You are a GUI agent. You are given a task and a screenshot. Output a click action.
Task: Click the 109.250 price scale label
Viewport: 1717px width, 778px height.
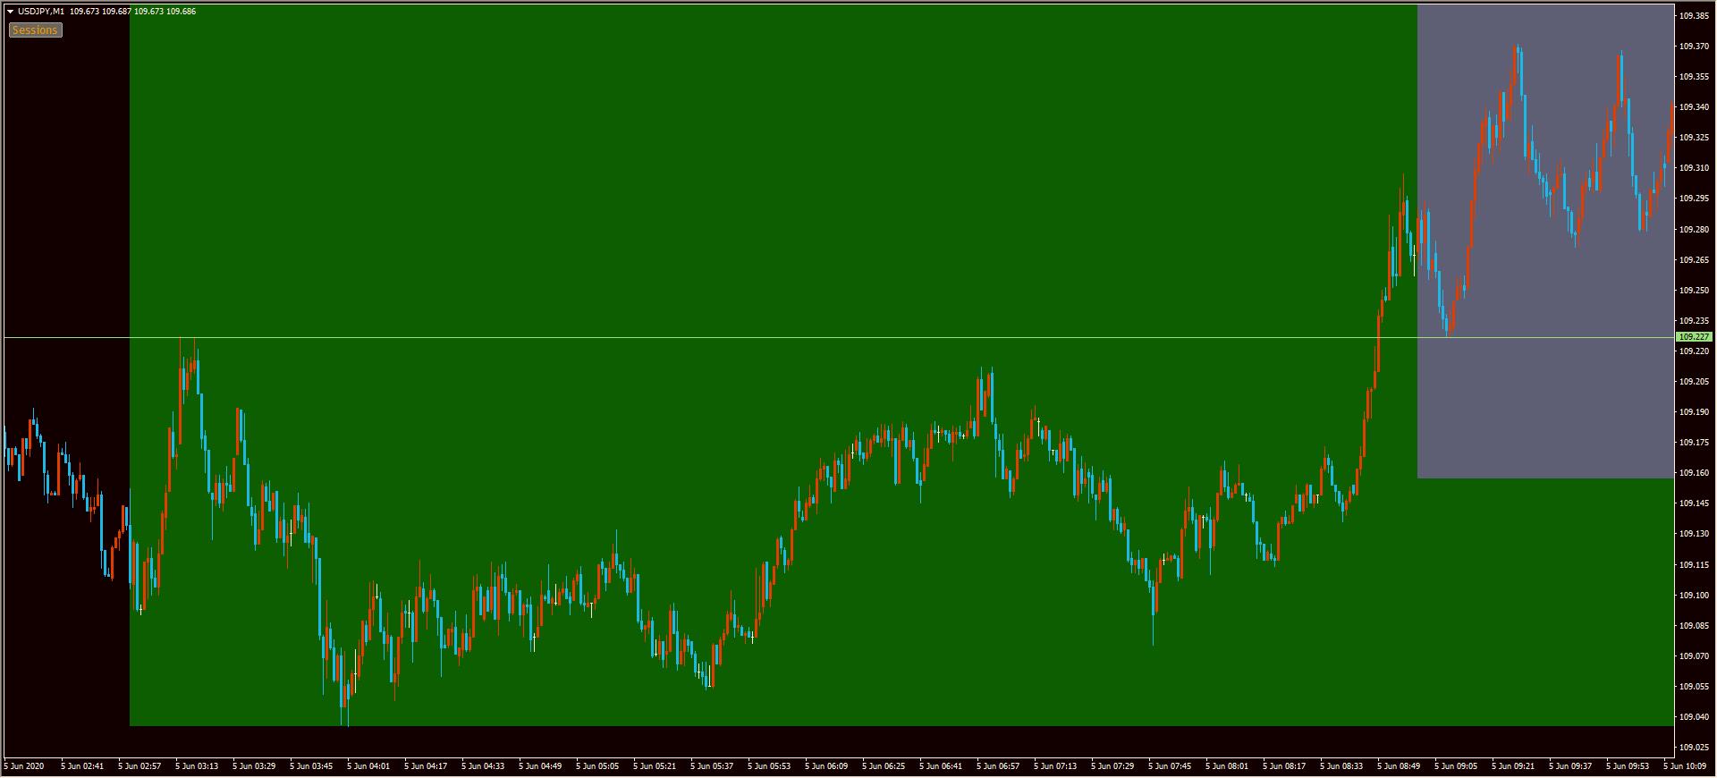(1694, 291)
